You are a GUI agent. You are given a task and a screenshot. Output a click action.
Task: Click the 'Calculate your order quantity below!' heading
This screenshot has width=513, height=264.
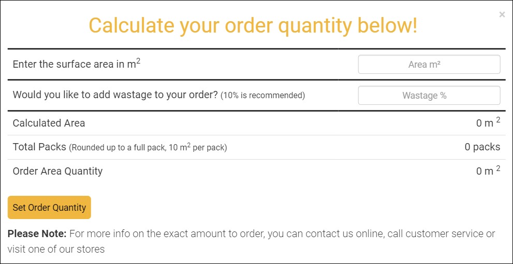pyautogui.click(x=253, y=26)
